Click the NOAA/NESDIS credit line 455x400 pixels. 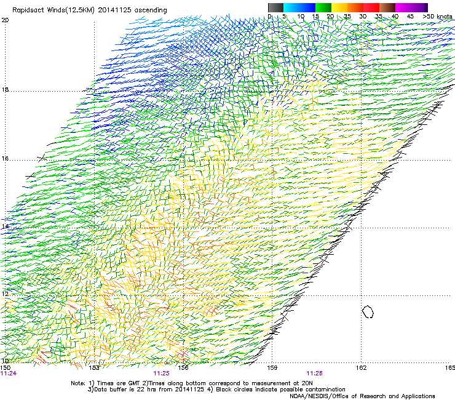(362, 396)
